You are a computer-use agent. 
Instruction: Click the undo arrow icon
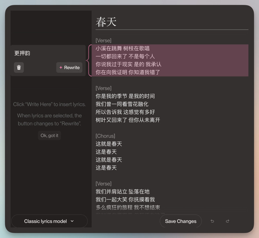pyautogui.click(x=212, y=221)
